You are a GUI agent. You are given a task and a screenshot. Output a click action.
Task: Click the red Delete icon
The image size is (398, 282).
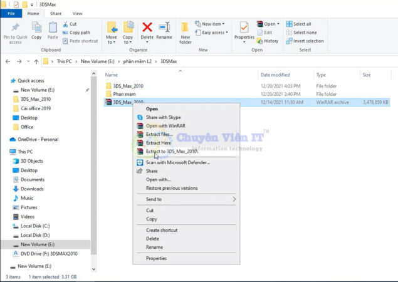point(147,28)
